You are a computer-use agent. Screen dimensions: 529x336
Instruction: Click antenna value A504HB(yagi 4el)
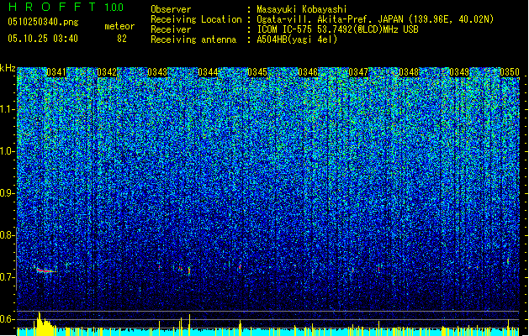pos(297,39)
